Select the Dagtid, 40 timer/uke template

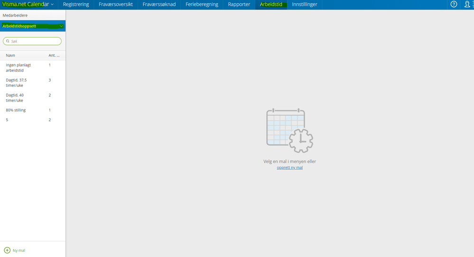click(33, 98)
